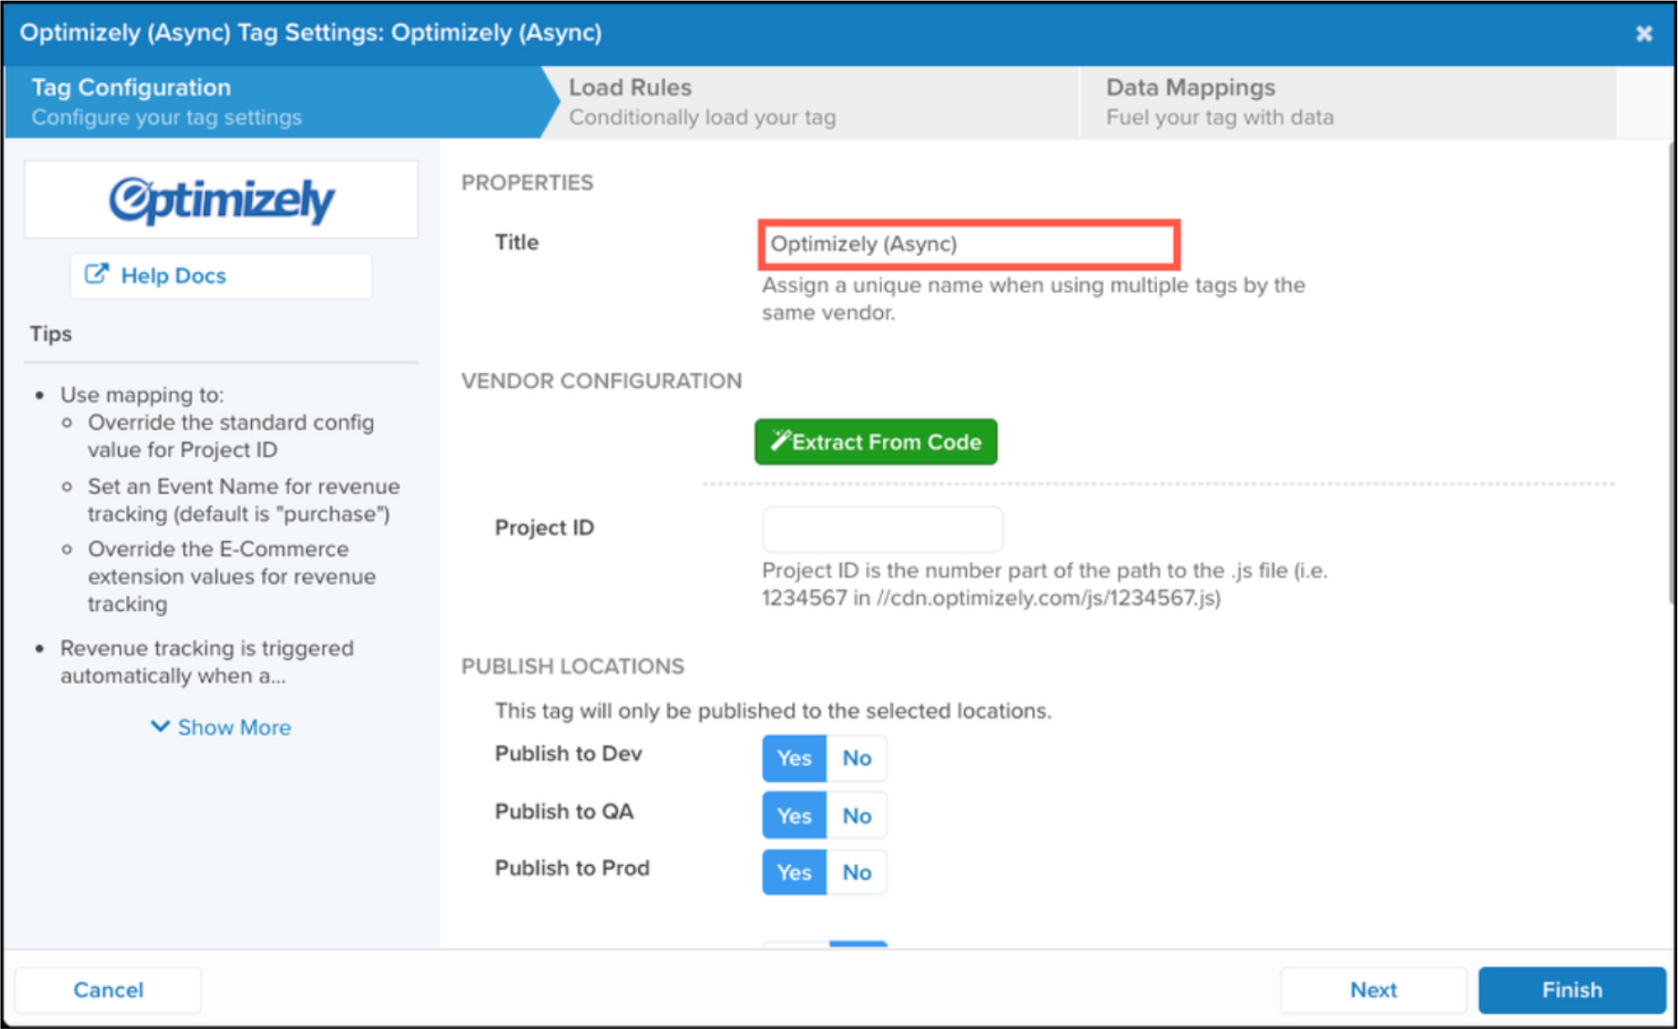The height and width of the screenshot is (1029, 1678).
Task: Click the Optimizely logo image
Action: point(221,200)
